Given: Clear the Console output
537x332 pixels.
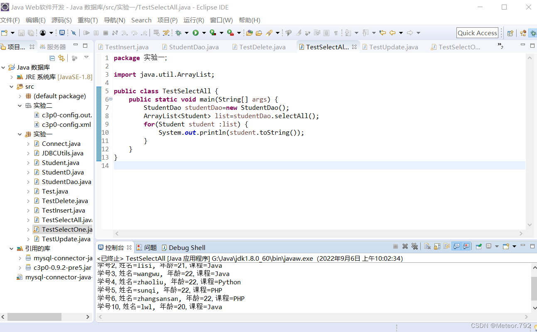Looking at the screenshot, I should (x=427, y=246).
